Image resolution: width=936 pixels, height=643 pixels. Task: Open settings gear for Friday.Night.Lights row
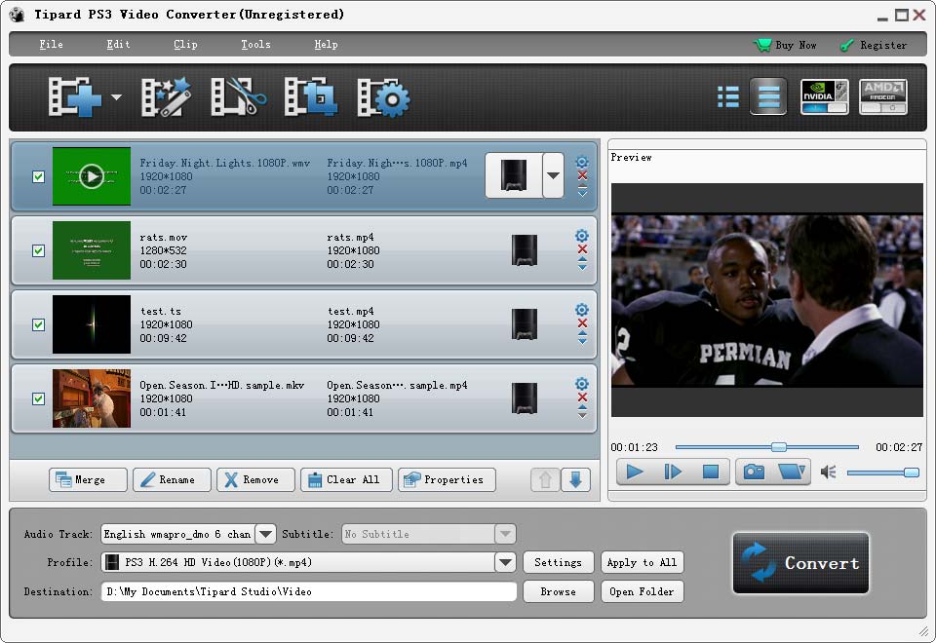click(x=582, y=162)
